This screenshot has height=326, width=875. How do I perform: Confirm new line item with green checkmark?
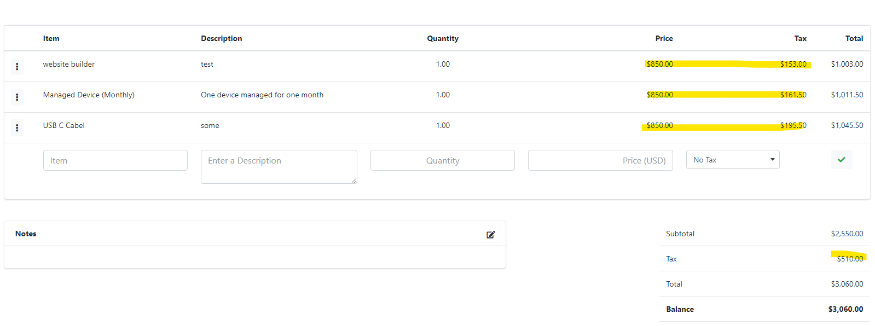[x=841, y=160]
